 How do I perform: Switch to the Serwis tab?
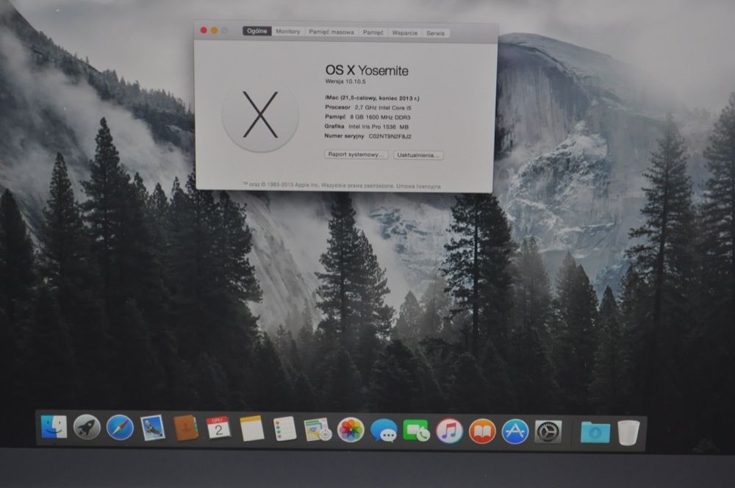point(435,33)
